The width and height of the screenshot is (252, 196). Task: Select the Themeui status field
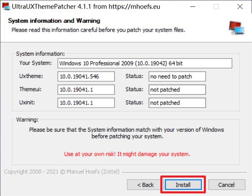coord(177,90)
